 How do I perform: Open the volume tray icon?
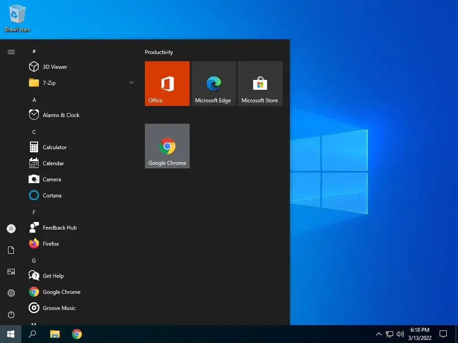(x=400, y=334)
